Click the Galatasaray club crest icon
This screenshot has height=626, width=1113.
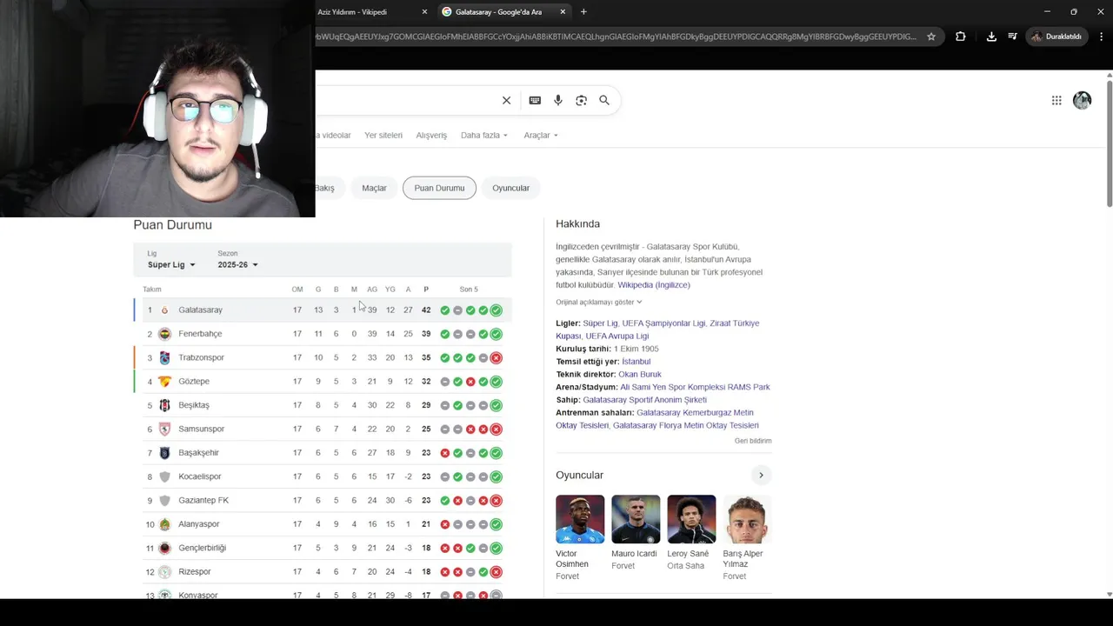[x=164, y=310]
